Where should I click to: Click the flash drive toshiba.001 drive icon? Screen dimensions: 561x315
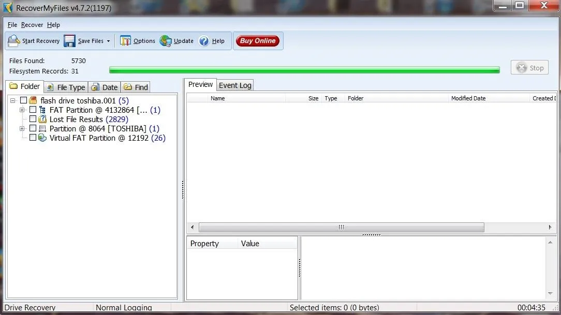point(33,100)
